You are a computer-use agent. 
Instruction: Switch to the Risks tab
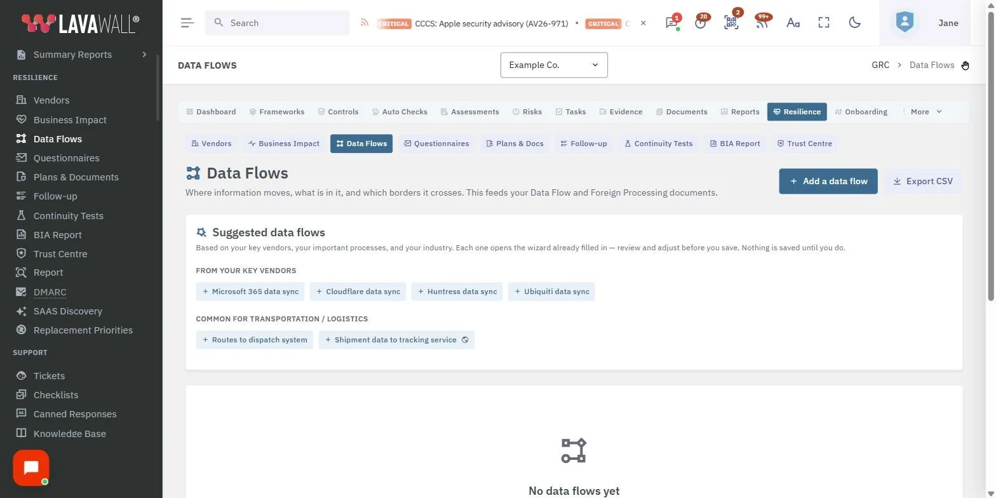(527, 112)
